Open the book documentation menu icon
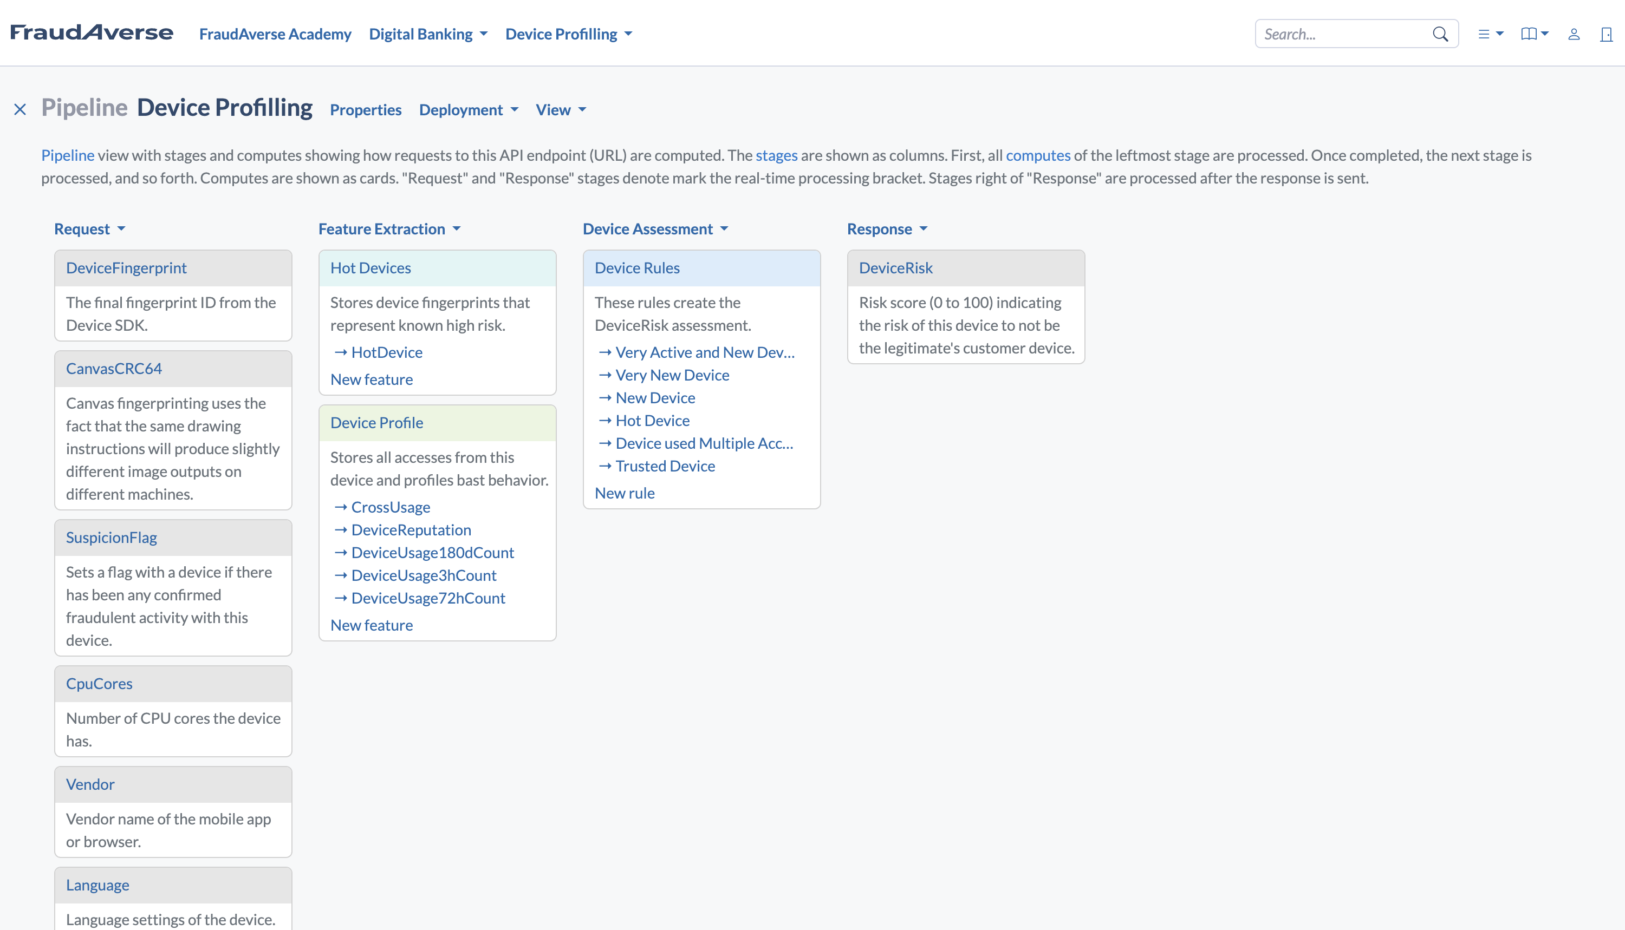1625x930 pixels. pos(1534,34)
